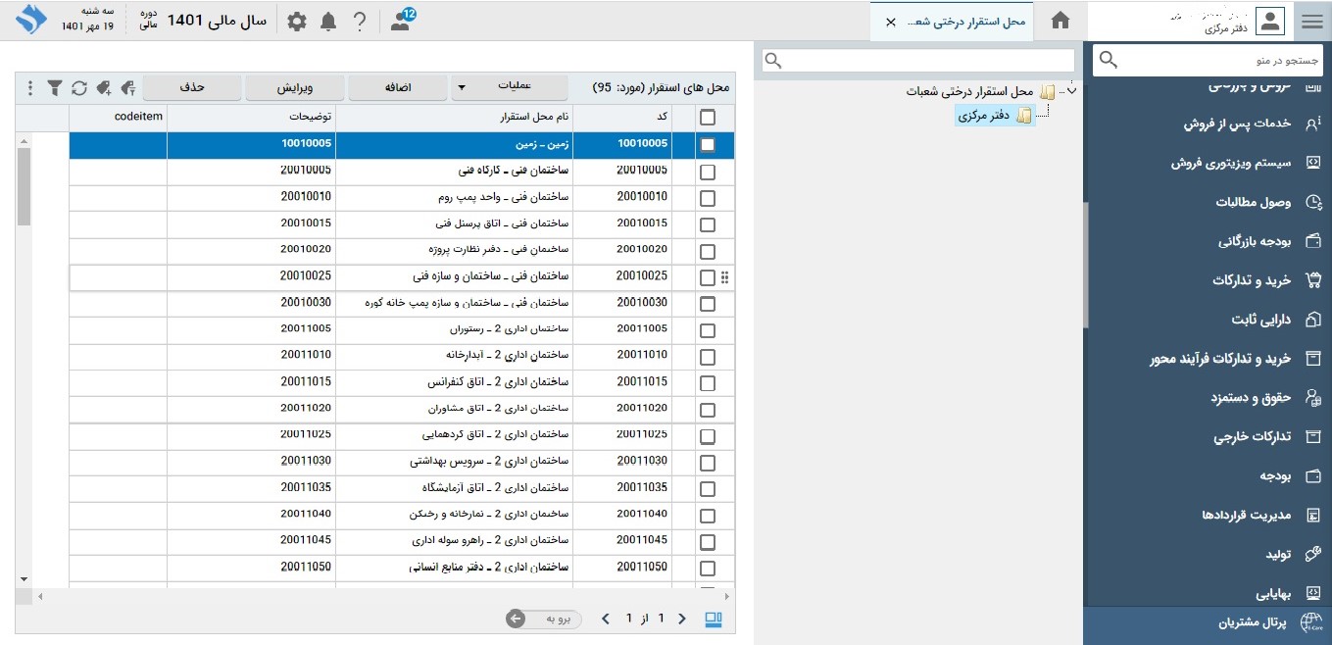Check the select-all checkbox in header
This screenshot has width=1332, height=645.
tap(708, 118)
